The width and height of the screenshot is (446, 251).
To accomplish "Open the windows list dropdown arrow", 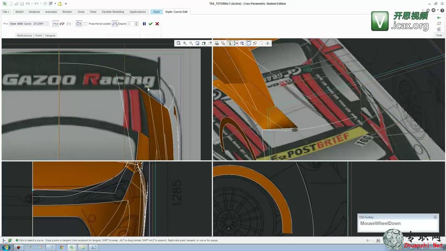I will coord(55,4).
